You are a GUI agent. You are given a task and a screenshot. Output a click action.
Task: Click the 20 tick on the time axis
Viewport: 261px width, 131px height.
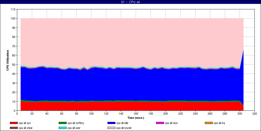32,114
